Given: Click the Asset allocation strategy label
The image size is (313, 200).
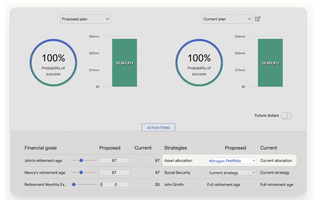Looking at the screenshot, I should pos(178,161).
